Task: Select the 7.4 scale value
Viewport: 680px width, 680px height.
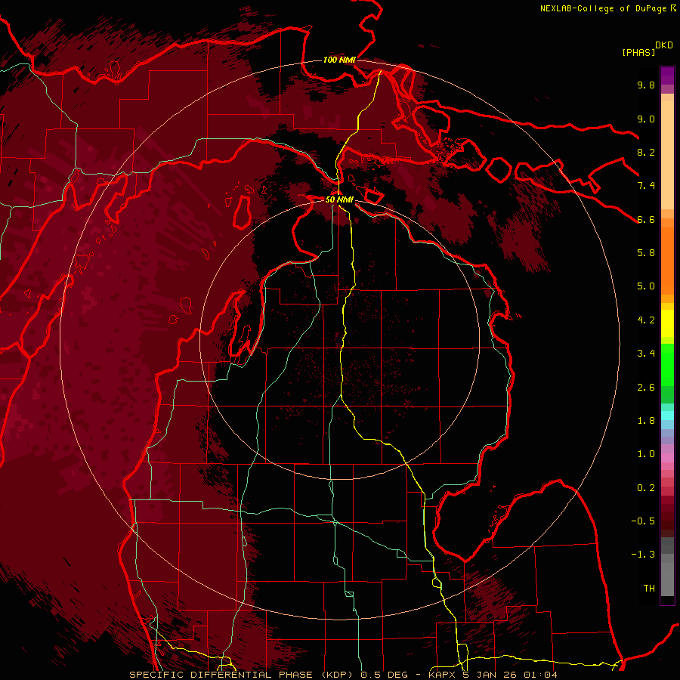Action: [x=646, y=186]
